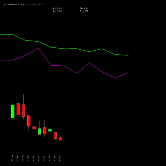Click the green candle for 04 Sep
166x166 pixels.
pyautogui.click(x=50, y=130)
